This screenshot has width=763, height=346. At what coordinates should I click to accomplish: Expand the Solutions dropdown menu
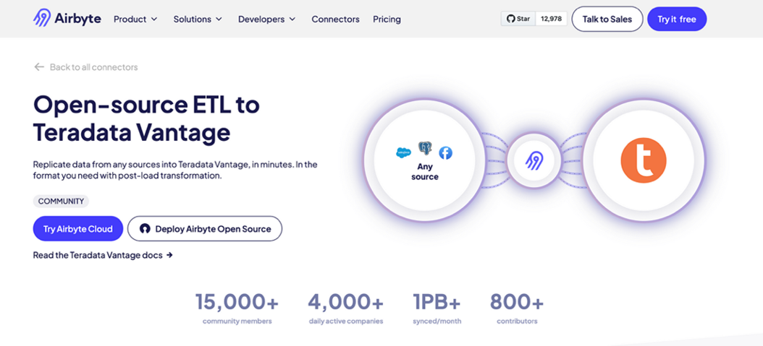point(198,20)
